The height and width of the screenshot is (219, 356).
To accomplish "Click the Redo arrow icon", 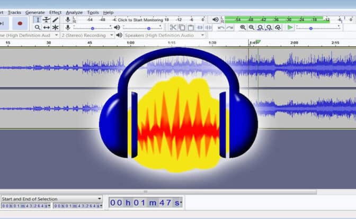I will click(x=230, y=28).
